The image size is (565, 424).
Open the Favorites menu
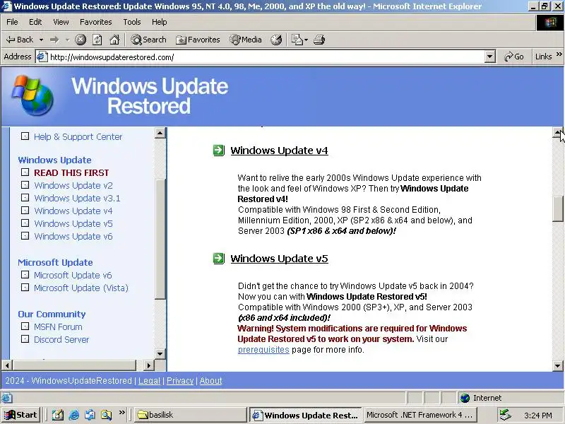(x=96, y=22)
